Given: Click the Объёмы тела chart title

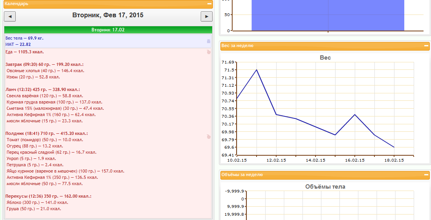Looking at the screenshot, I should (x=325, y=187).
